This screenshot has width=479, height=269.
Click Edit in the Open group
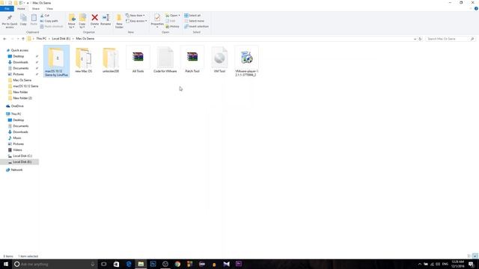point(171,21)
